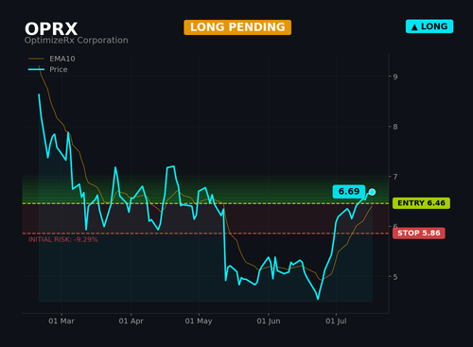Click the INITIAL RISK: -9.29% text

[63, 239]
